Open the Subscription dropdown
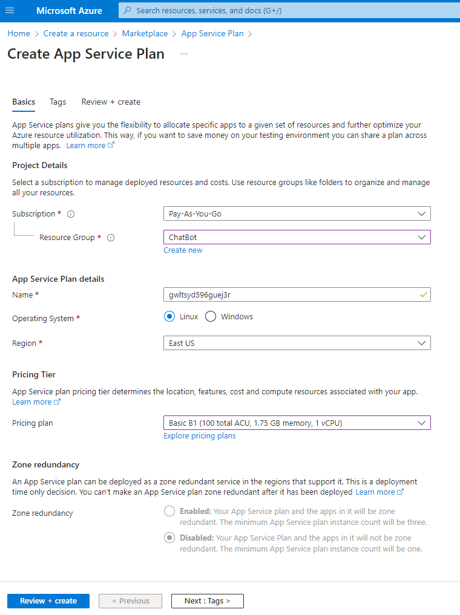This screenshot has height=615, width=460. pos(297,213)
